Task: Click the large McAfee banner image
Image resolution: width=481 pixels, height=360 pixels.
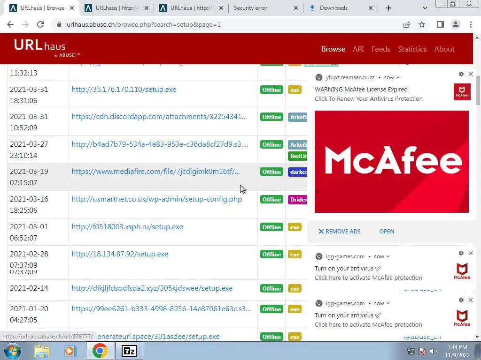Action: [391, 162]
